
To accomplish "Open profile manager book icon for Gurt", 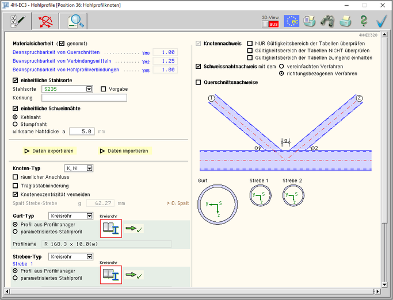I will [x=110, y=229].
